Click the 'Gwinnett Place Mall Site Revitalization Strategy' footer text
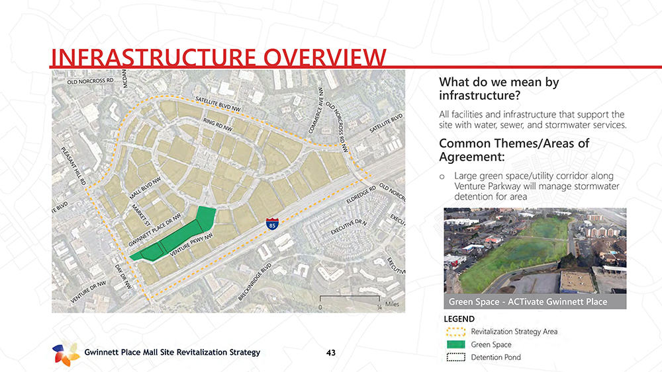Image resolution: width=662 pixels, height=372 pixels. point(172,353)
